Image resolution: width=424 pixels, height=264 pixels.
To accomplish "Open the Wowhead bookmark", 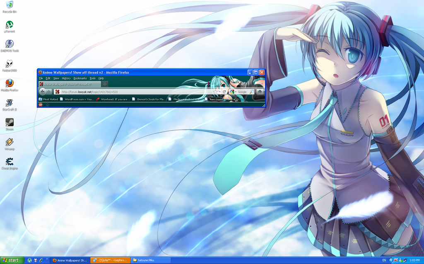I will (x=113, y=99).
